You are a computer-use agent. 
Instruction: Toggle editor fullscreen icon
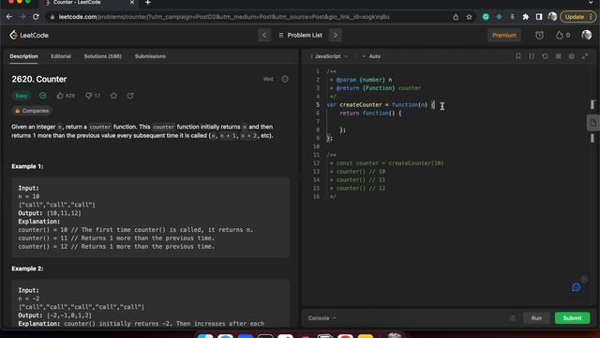[x=585, y=56]
